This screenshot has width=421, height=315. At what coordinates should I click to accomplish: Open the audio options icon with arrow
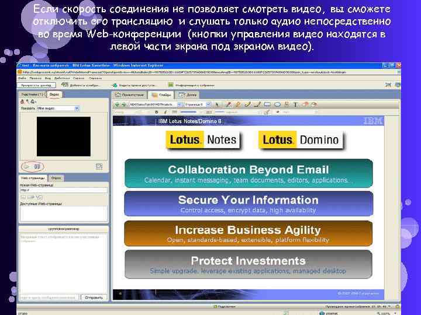pyautogui.click(x=33, y=101)
